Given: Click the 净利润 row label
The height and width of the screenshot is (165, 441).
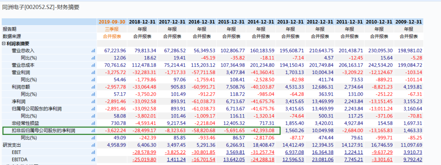Looking at the screenshot, I should tap(18, 101).
